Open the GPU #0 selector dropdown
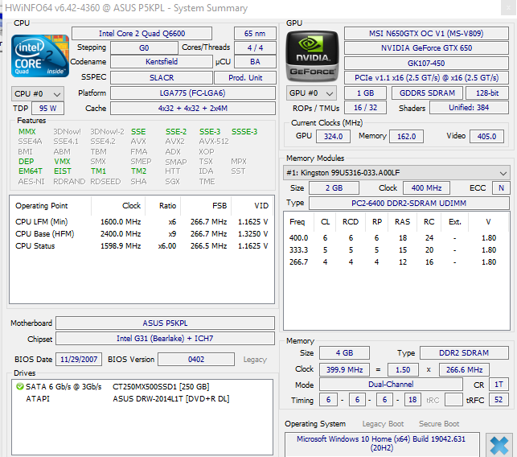The image size is (517, 457). (311, 93)
